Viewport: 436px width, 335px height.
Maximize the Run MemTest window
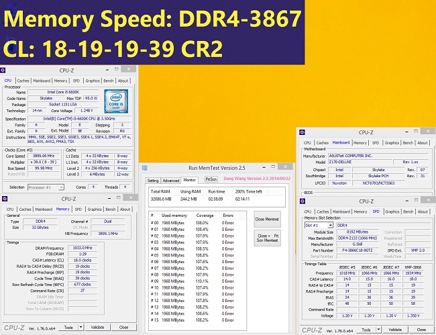(x=273, y=166)
